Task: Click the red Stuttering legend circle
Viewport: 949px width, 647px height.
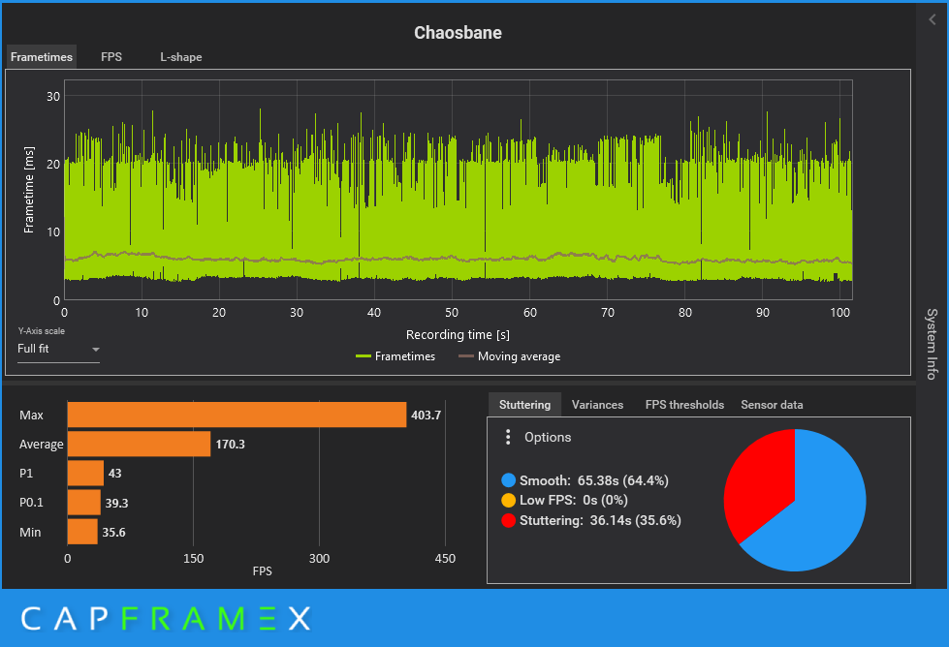Action: [508, 521]
